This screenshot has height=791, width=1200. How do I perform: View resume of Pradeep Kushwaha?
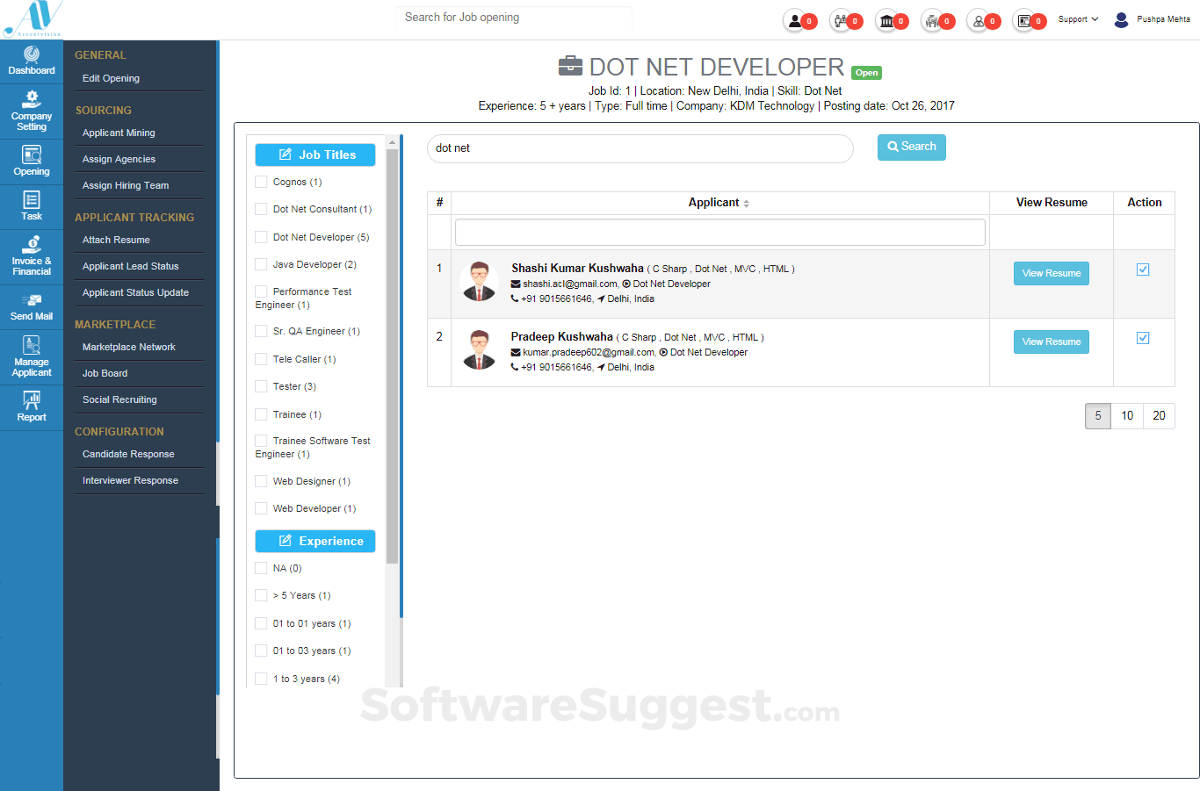click(1052, 342)
